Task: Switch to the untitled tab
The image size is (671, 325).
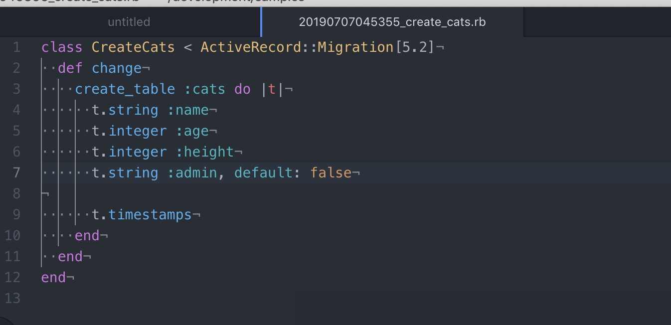Action: pyautogui.click(x=129, y=22)
